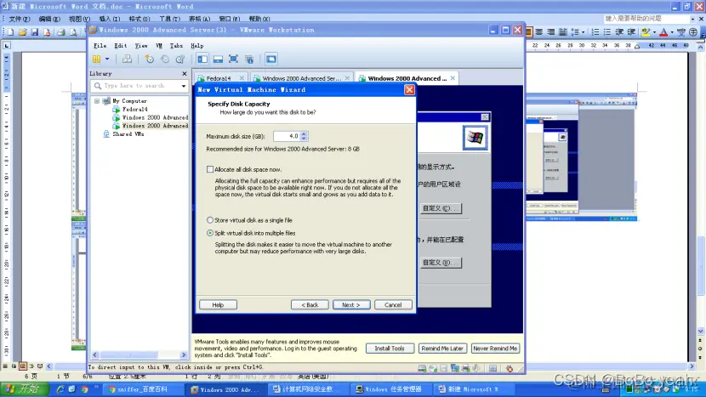Image resolution: width=706 pixels, height=397 pixels.
Task: Open the snapshot manager icon
Action: (x=180, y=59)
